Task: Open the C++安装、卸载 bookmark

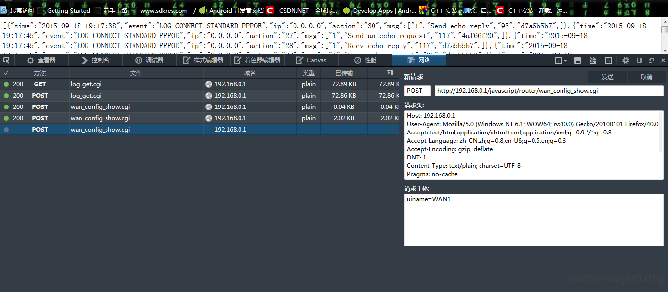Action: pyautogui.click(x=532, y=10)
